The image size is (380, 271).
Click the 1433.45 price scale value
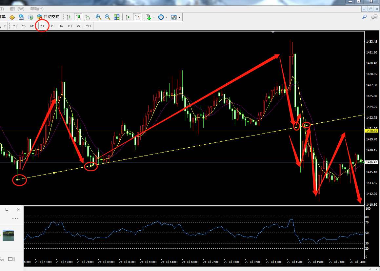(x=371, y=41)
